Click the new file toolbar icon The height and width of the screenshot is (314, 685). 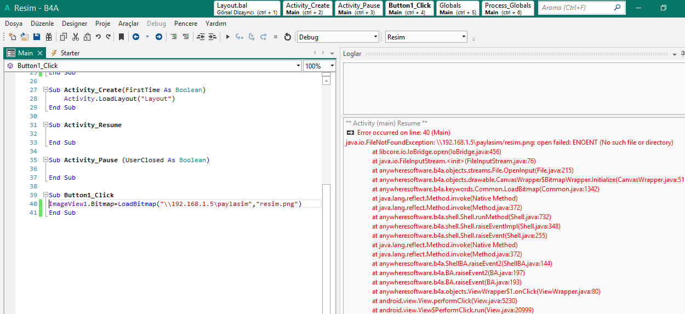13,37
